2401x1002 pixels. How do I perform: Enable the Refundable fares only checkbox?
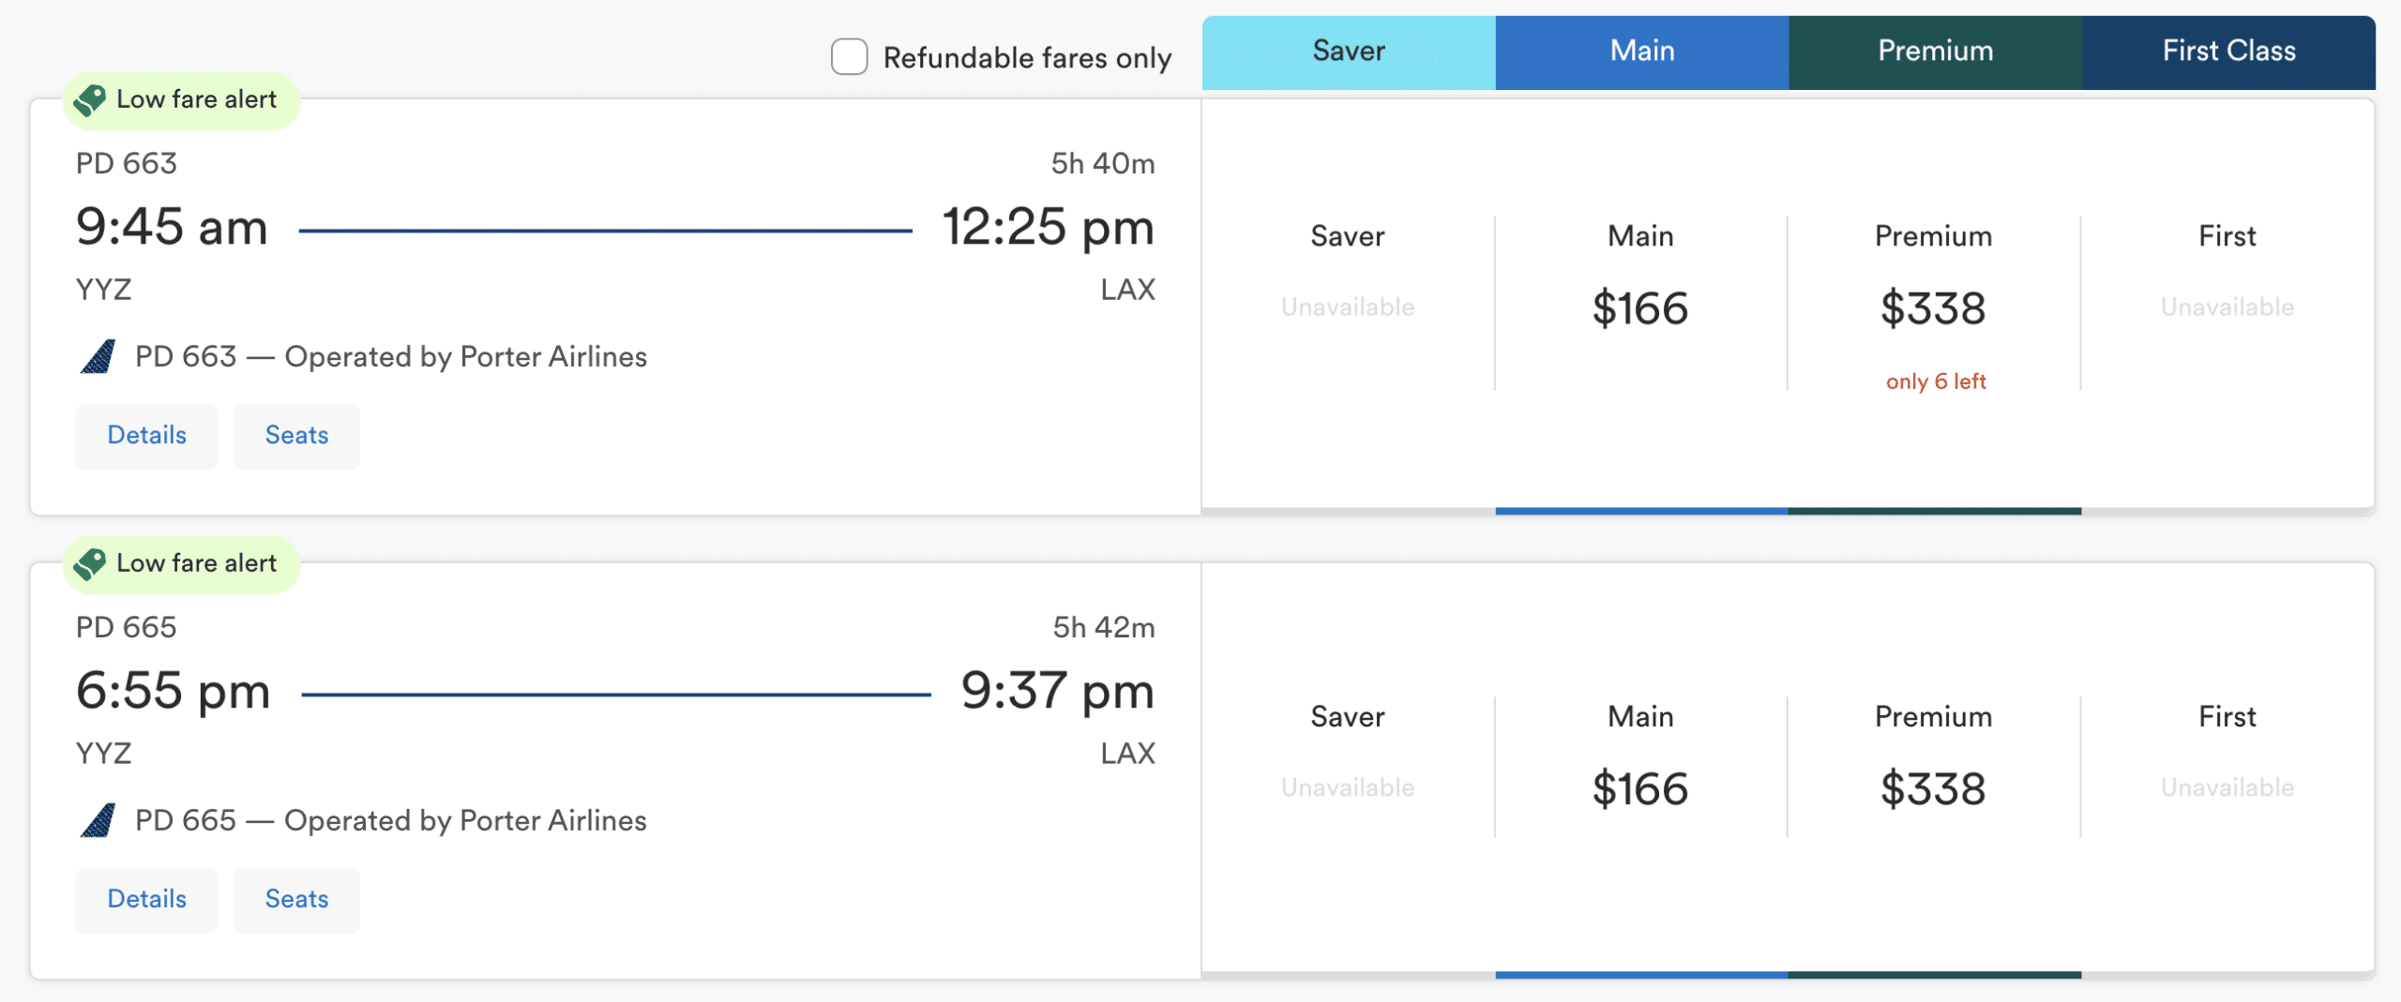(849, 57)
